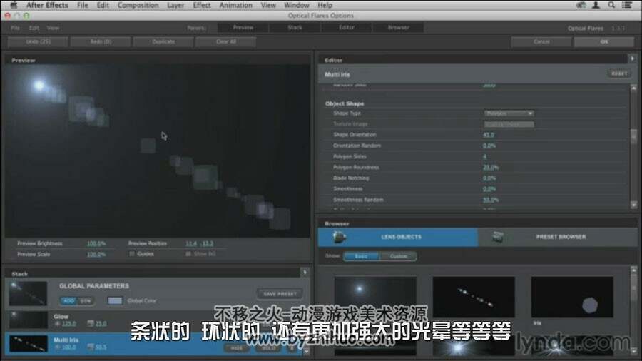Click the Cancel button

tap(541, 42)
